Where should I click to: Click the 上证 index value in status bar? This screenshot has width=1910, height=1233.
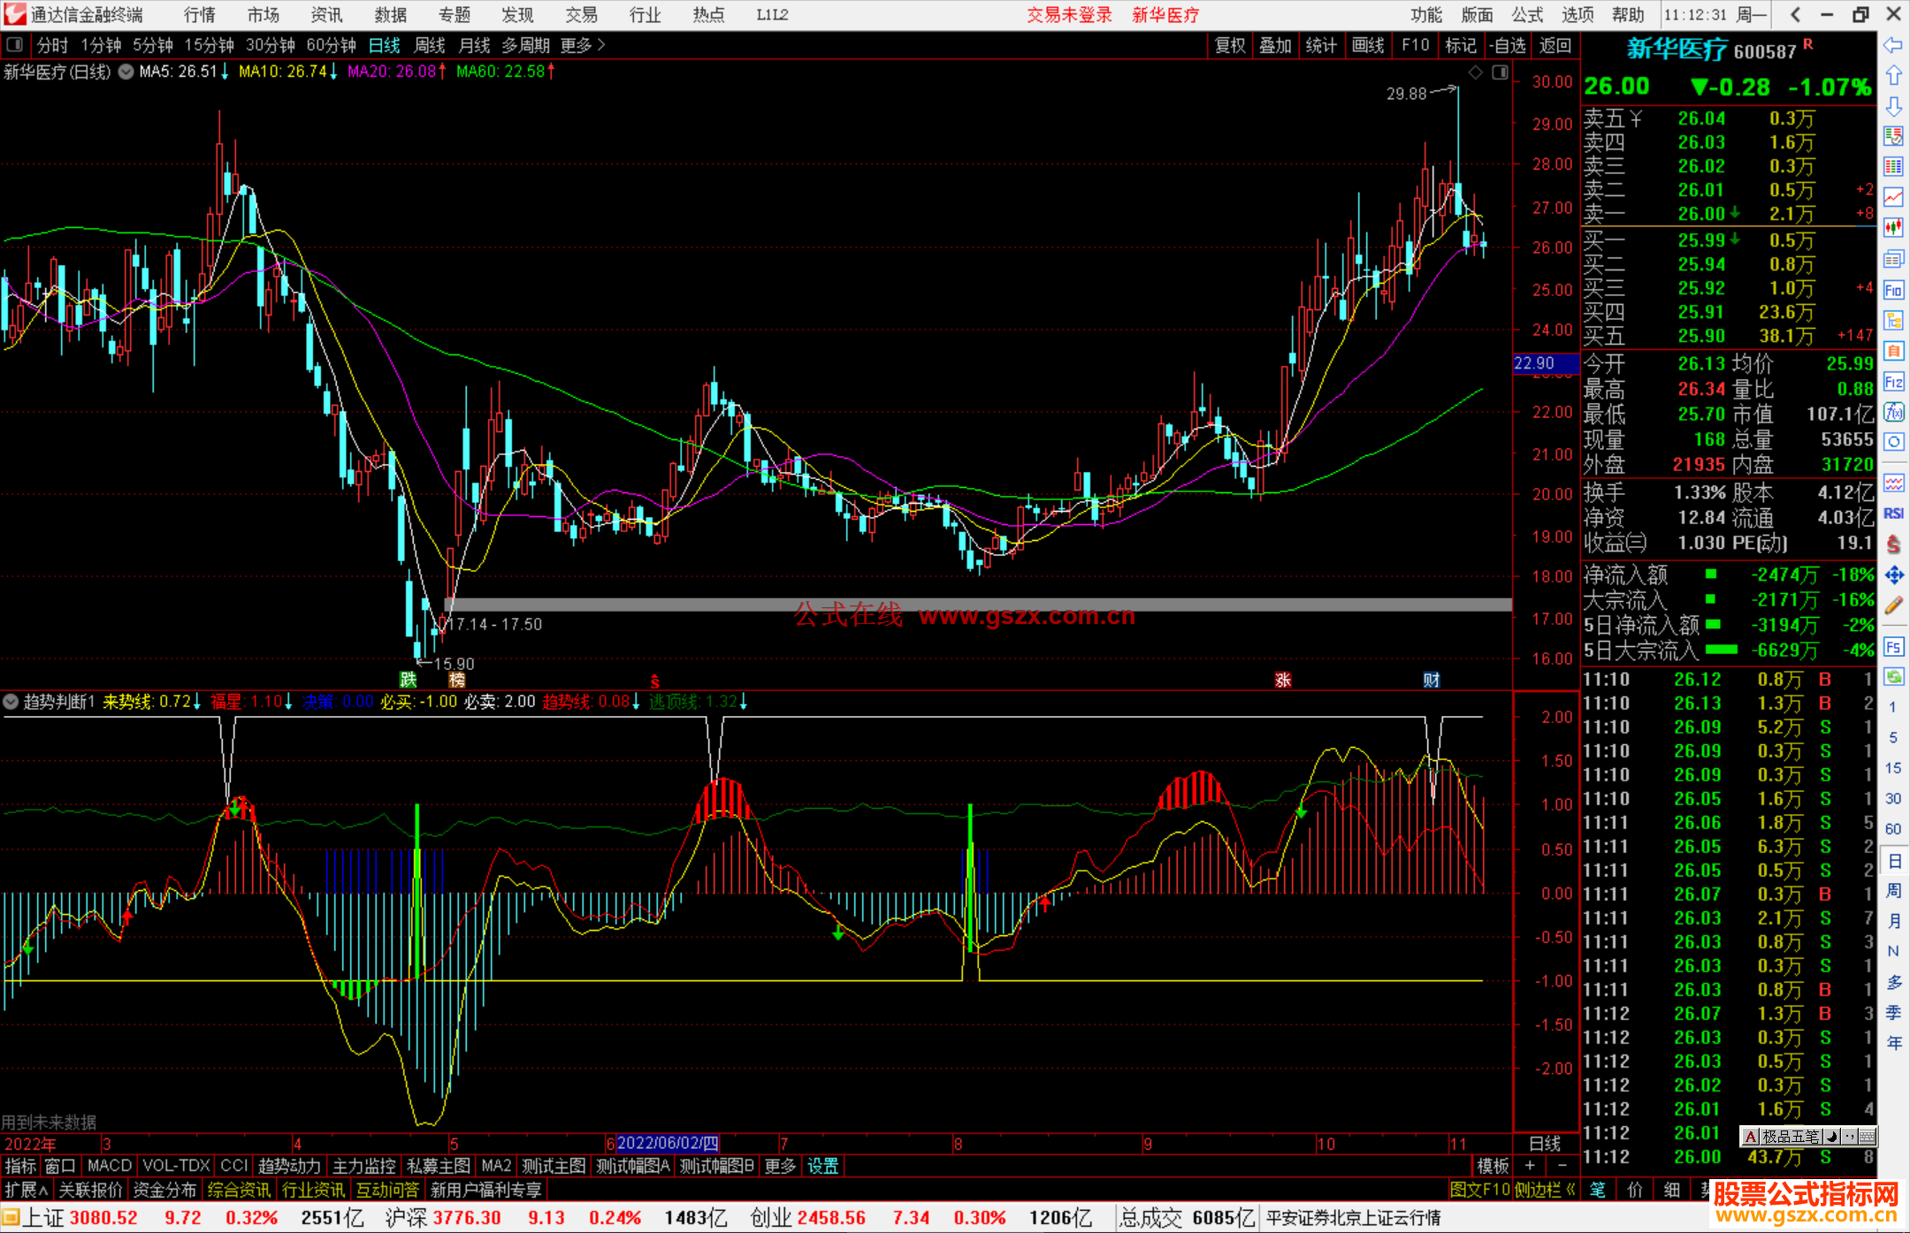pyautogui.click(x=104, y=1218)
